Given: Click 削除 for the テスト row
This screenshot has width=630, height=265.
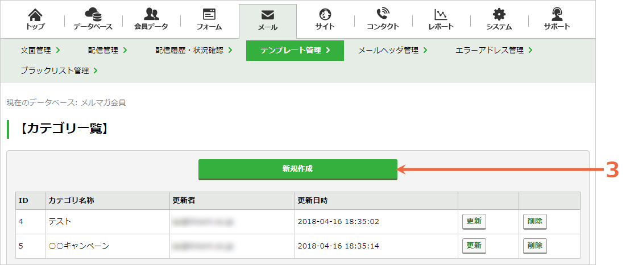Looking at the screenshot, I should [x=535, y=221].
